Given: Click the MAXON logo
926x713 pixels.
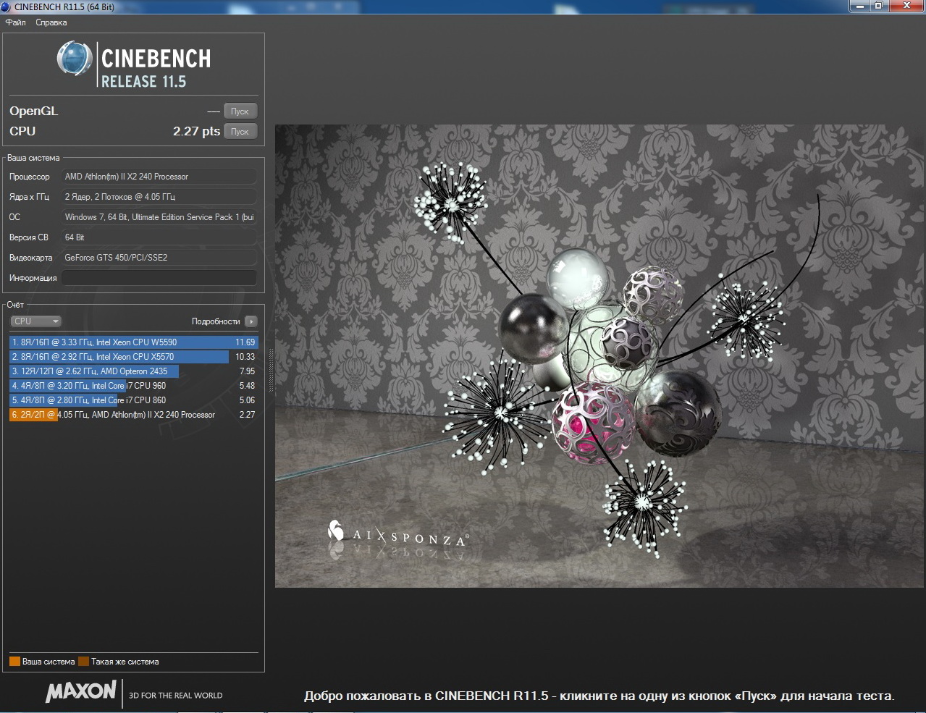Looking at the screenshot, I should pos(81,691).
